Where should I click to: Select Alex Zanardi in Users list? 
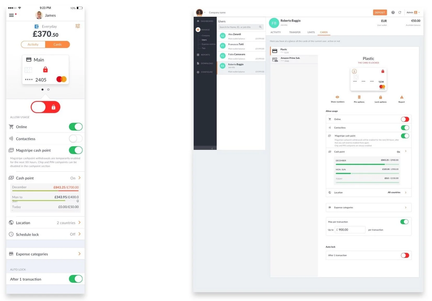click(241, 36)
